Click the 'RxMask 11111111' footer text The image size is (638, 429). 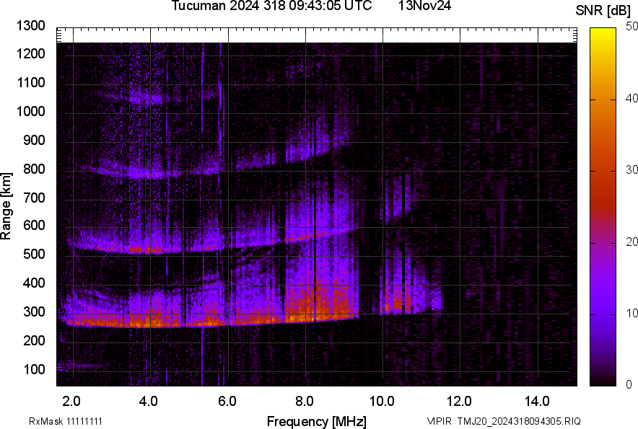tap(66, 421)
